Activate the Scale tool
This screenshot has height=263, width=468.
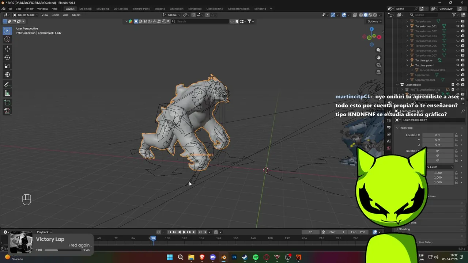[x=7, y=66]
